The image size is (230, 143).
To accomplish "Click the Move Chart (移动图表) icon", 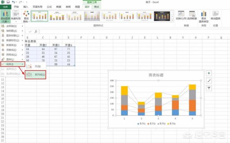I will click(215, 15).
